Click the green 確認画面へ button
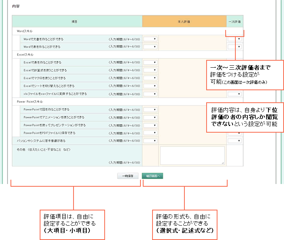Screen dimensions: 284x240 (152, 176)
